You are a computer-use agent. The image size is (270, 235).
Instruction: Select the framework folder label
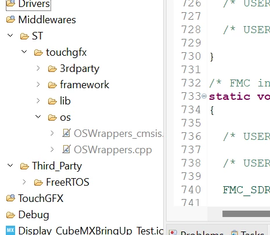pos(85,85)
